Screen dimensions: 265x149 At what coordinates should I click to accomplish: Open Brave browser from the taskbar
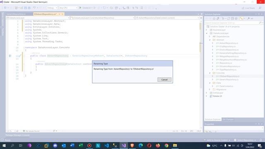pyautogui.click(x=132, y=145)
